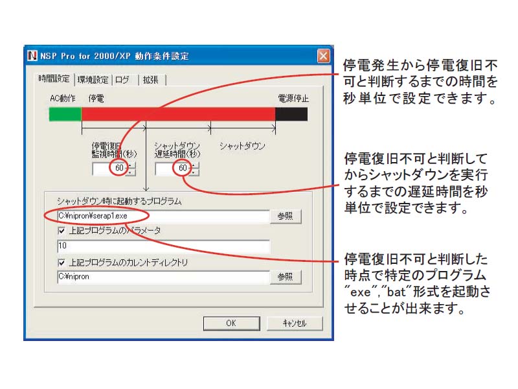Viewport: 518px width, 389px height.
Task: Click 参照 button beside program path
Action: point(286,217)
